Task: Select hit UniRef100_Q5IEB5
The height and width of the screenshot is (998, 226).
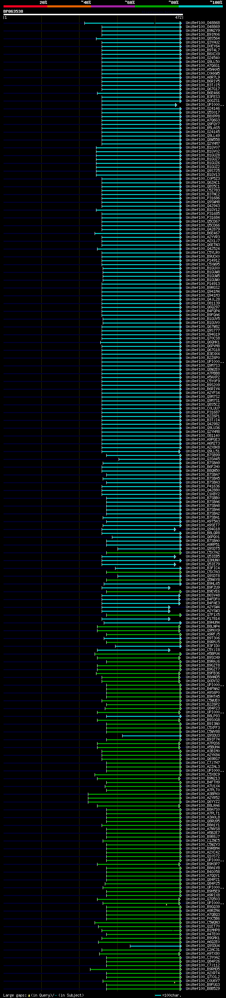Action: point(202,556)
